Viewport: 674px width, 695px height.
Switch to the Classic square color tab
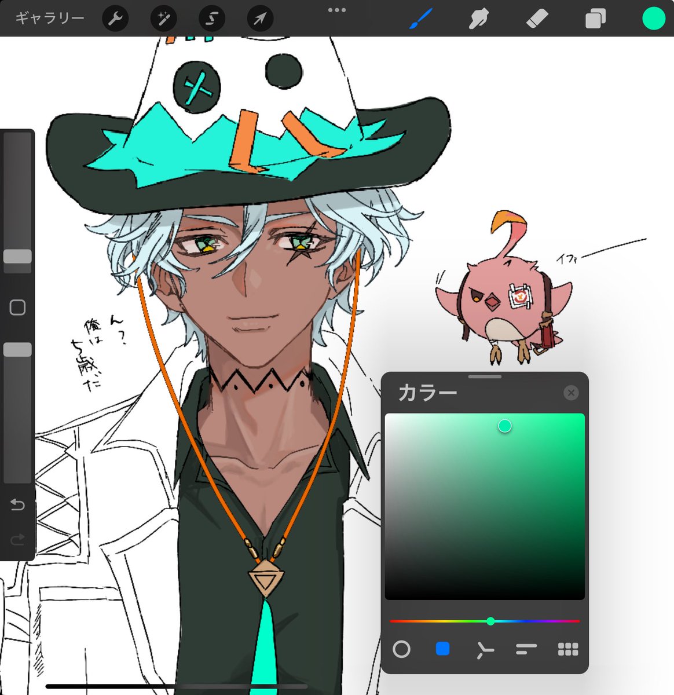[x=442, y=649]
